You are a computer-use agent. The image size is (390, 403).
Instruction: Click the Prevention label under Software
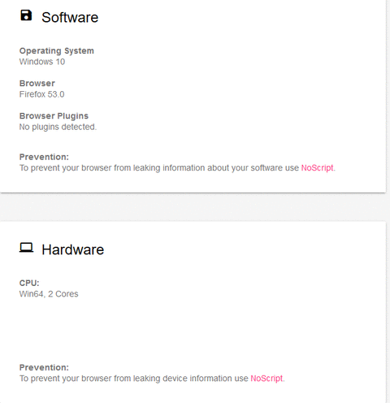point(44,157)
